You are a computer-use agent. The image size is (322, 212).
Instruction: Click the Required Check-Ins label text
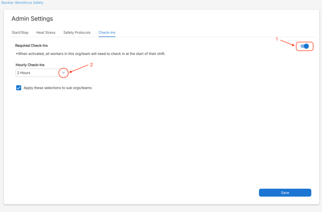pyautogui.click(x=31, y=45)
